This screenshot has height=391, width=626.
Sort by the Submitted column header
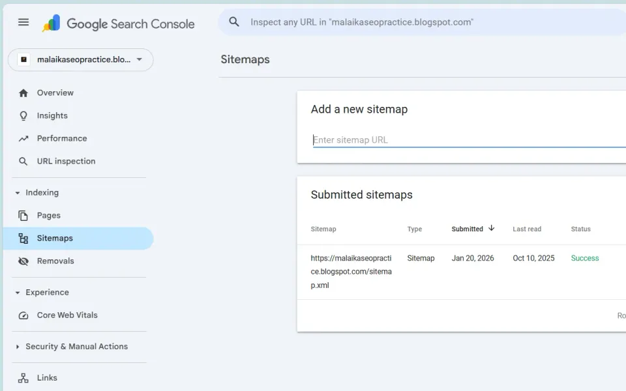[467, 229]
